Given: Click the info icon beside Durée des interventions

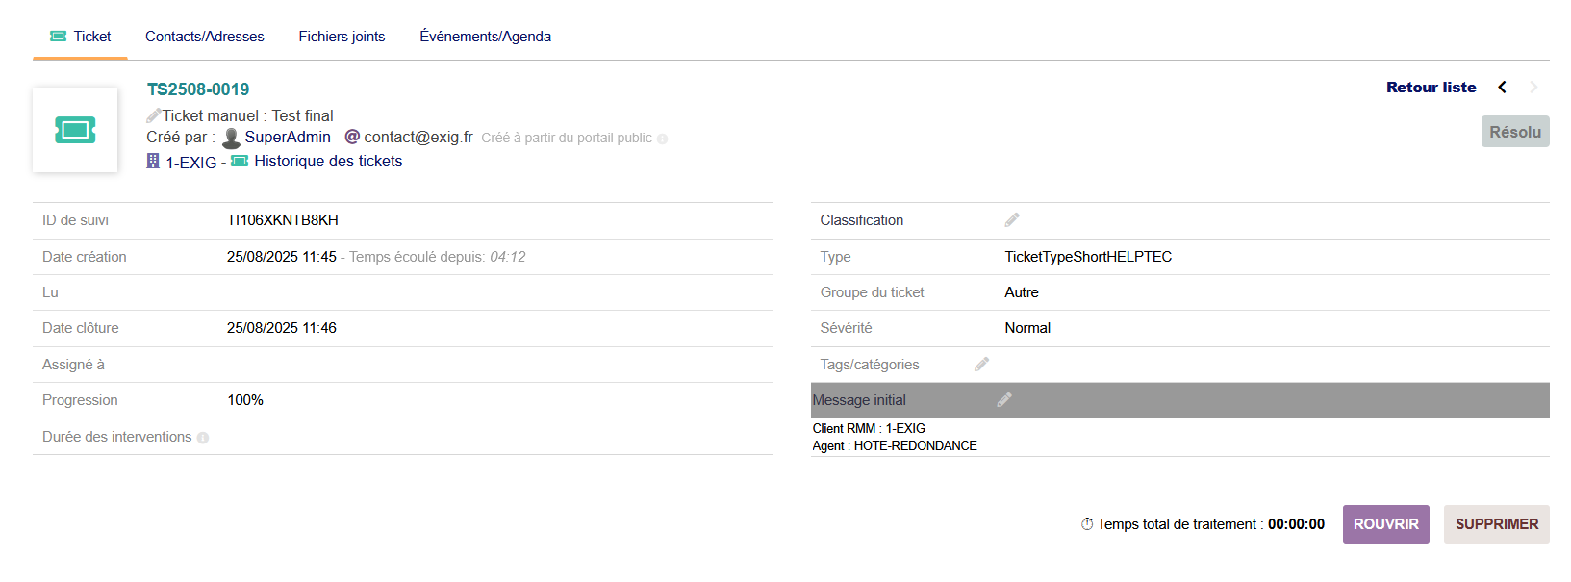Looking at the screenshot, I should (203, 438).
